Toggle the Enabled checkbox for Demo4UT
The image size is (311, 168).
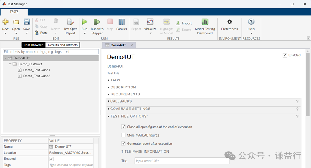point(285,55)
